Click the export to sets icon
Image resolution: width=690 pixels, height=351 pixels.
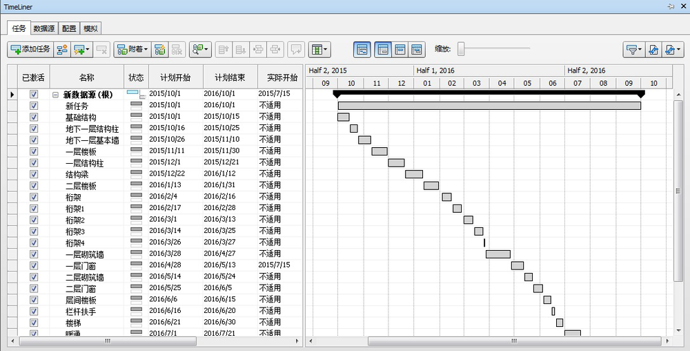point(653,50)
